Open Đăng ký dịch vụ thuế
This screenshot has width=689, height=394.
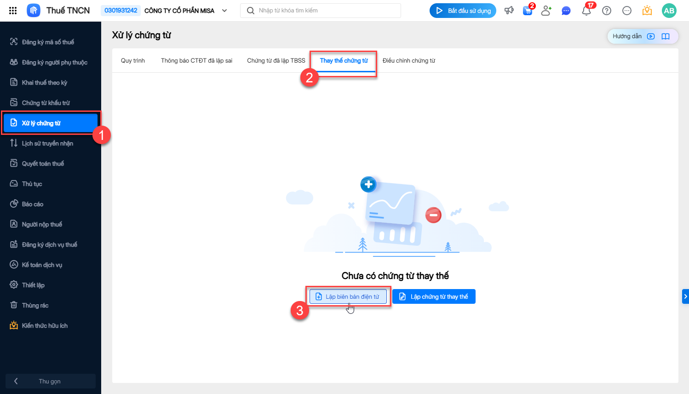point(51,244)
